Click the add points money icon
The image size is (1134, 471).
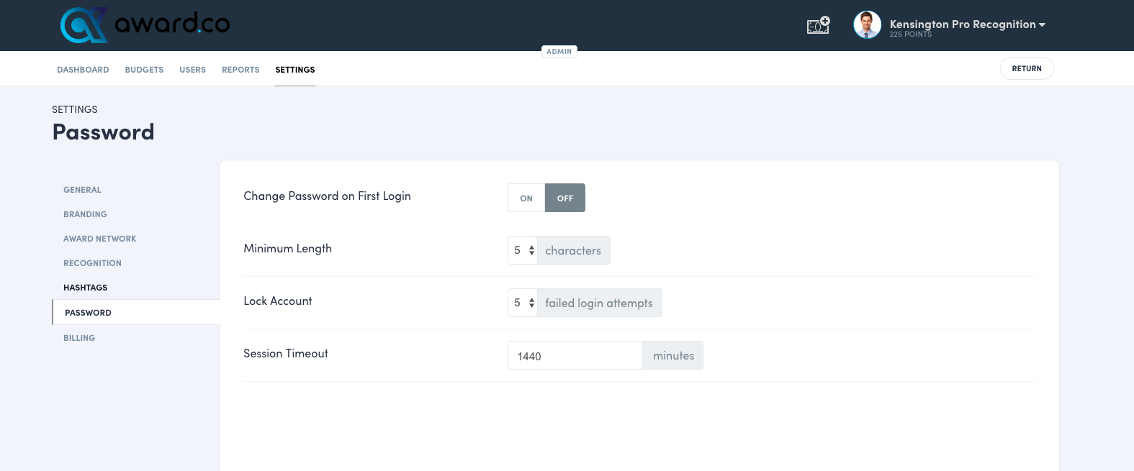tap(818, 26)
